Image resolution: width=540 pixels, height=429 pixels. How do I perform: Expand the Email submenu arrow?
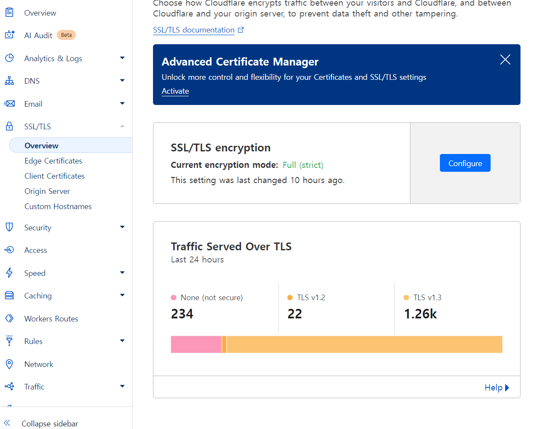click(122, 103)
